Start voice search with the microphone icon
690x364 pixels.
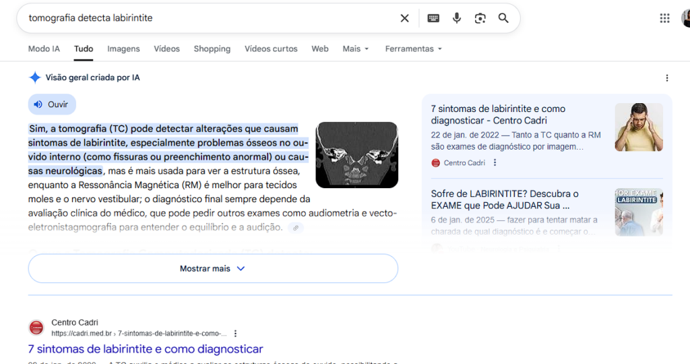tap(457, 18)
